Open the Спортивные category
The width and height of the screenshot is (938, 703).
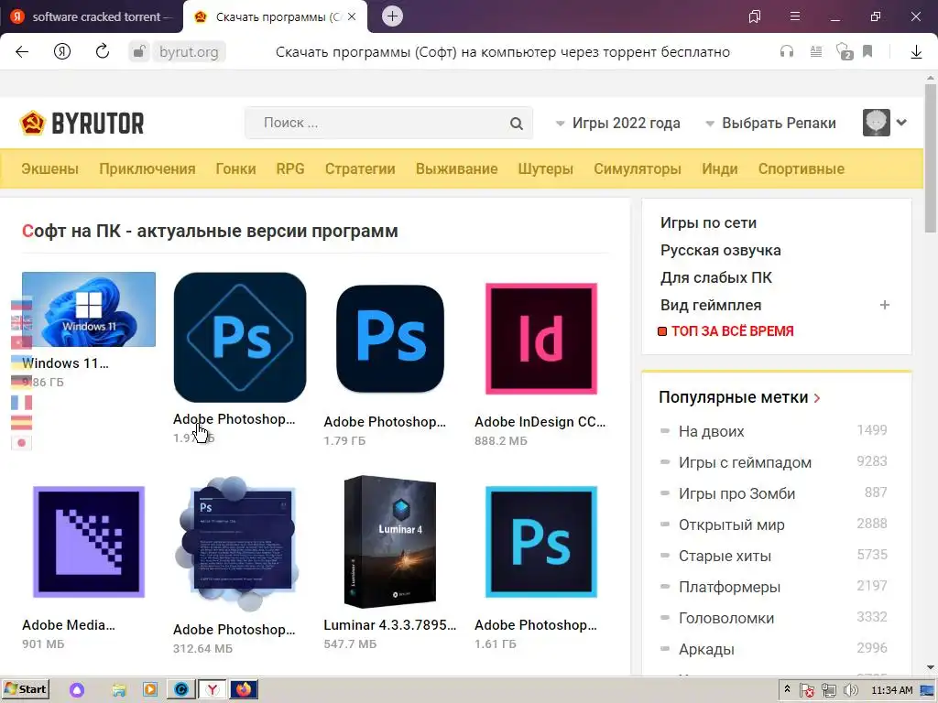pos(801,168)
